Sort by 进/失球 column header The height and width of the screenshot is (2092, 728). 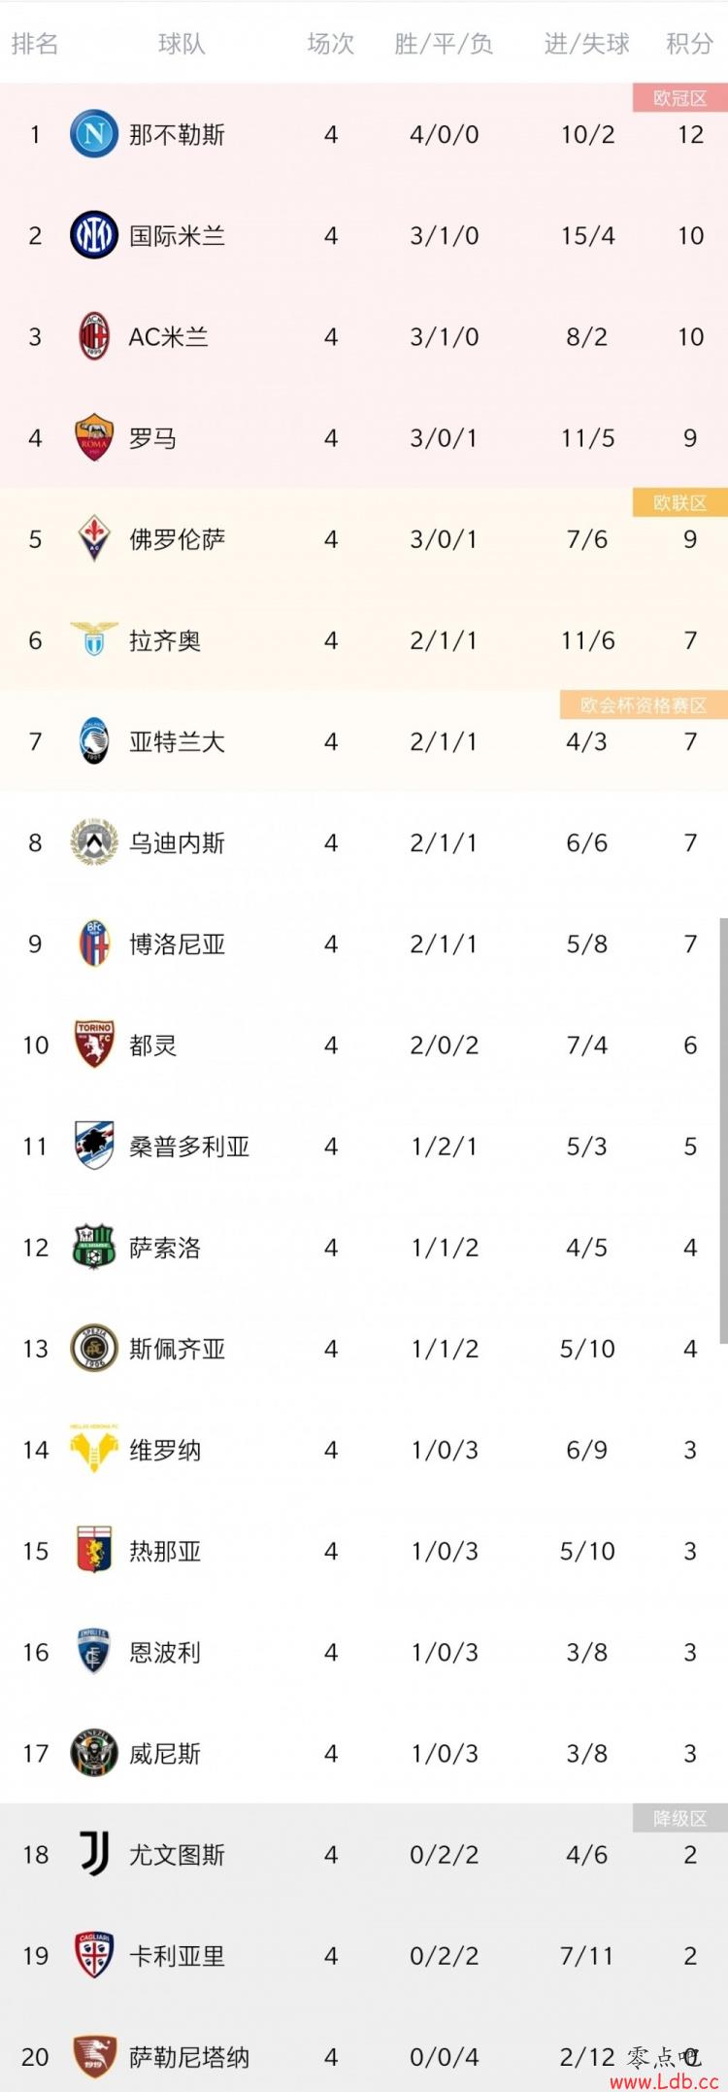pos(587,44)
